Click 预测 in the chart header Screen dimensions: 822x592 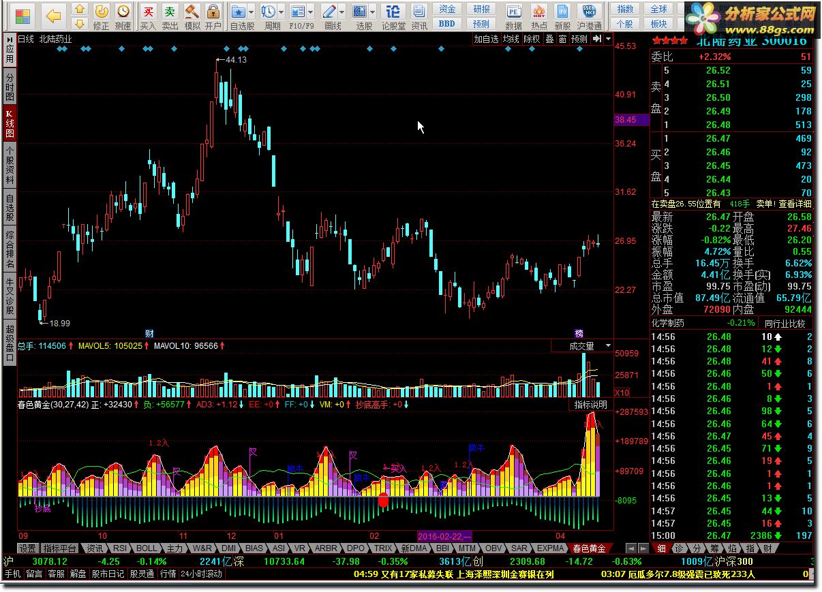tap(579, 39)
